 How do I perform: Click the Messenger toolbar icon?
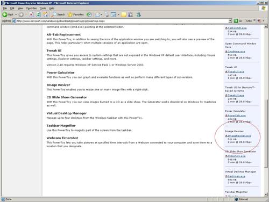[138, 15]
